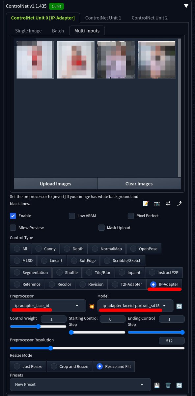Select the InstructP2P control type
The image size is (195, 396).
pyautogui.click(x=164, y=273)
